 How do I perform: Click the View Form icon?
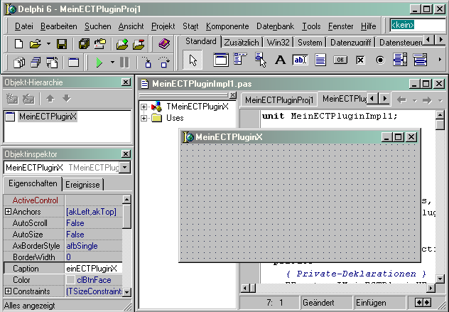tap(36, 62)
